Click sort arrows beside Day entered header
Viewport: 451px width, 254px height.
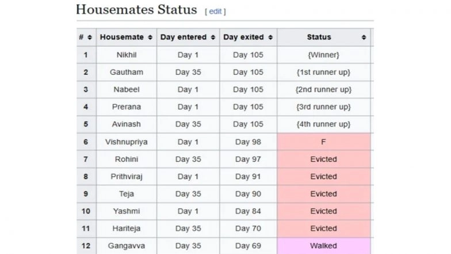[213, 37]
